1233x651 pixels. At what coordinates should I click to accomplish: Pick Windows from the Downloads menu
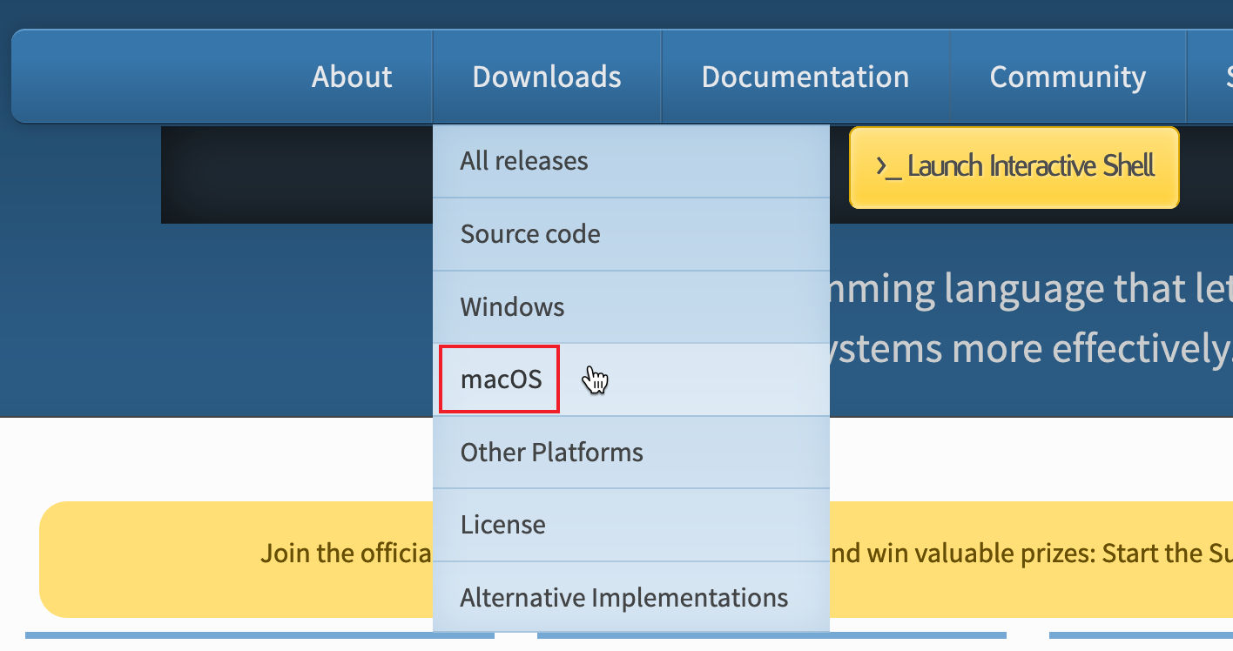pyautogui.click(x=513, y=307)
